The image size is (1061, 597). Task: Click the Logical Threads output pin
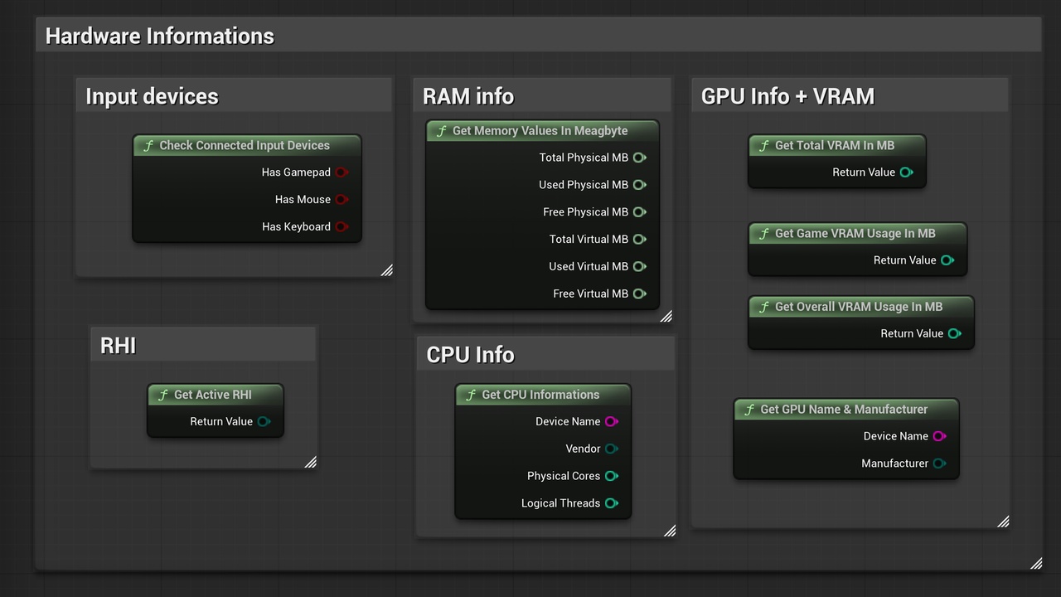pos(612,503)
